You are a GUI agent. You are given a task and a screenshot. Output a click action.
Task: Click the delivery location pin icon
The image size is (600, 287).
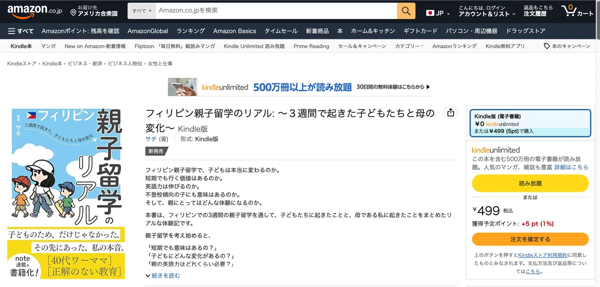(x=73, y=11)
